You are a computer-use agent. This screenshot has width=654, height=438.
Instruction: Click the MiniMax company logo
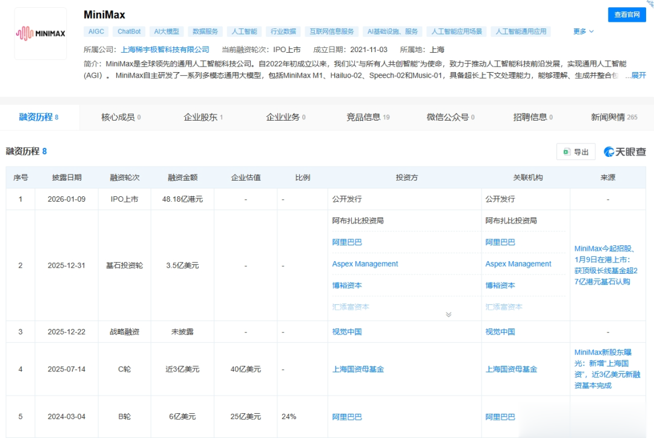[x=41, y=34]
